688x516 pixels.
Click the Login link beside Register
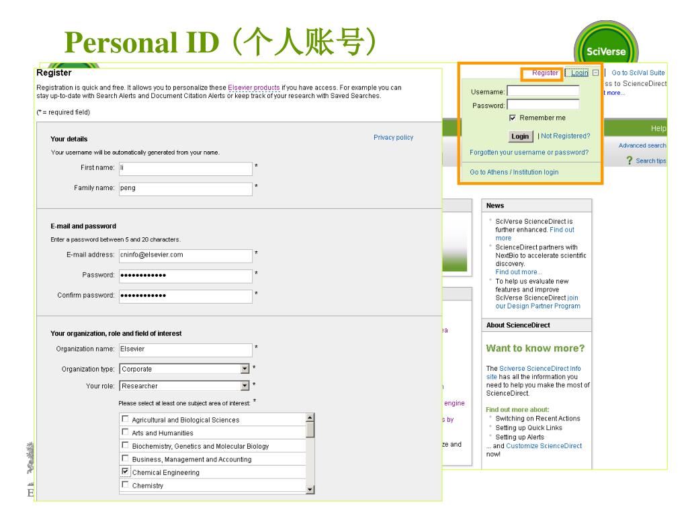579,73
